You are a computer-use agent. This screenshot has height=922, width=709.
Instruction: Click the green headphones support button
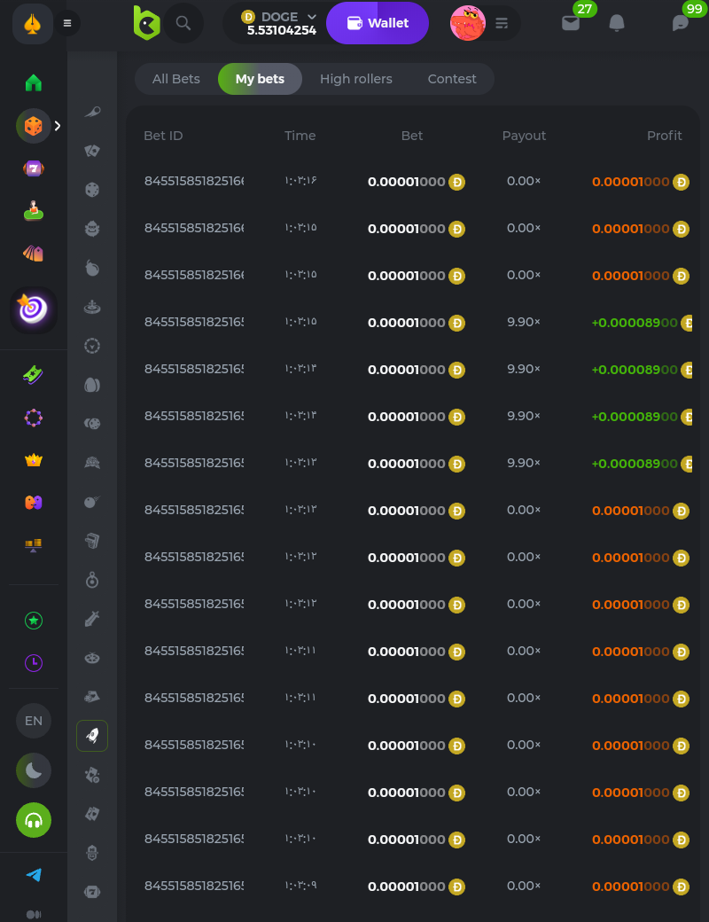(x=34, y=820)
